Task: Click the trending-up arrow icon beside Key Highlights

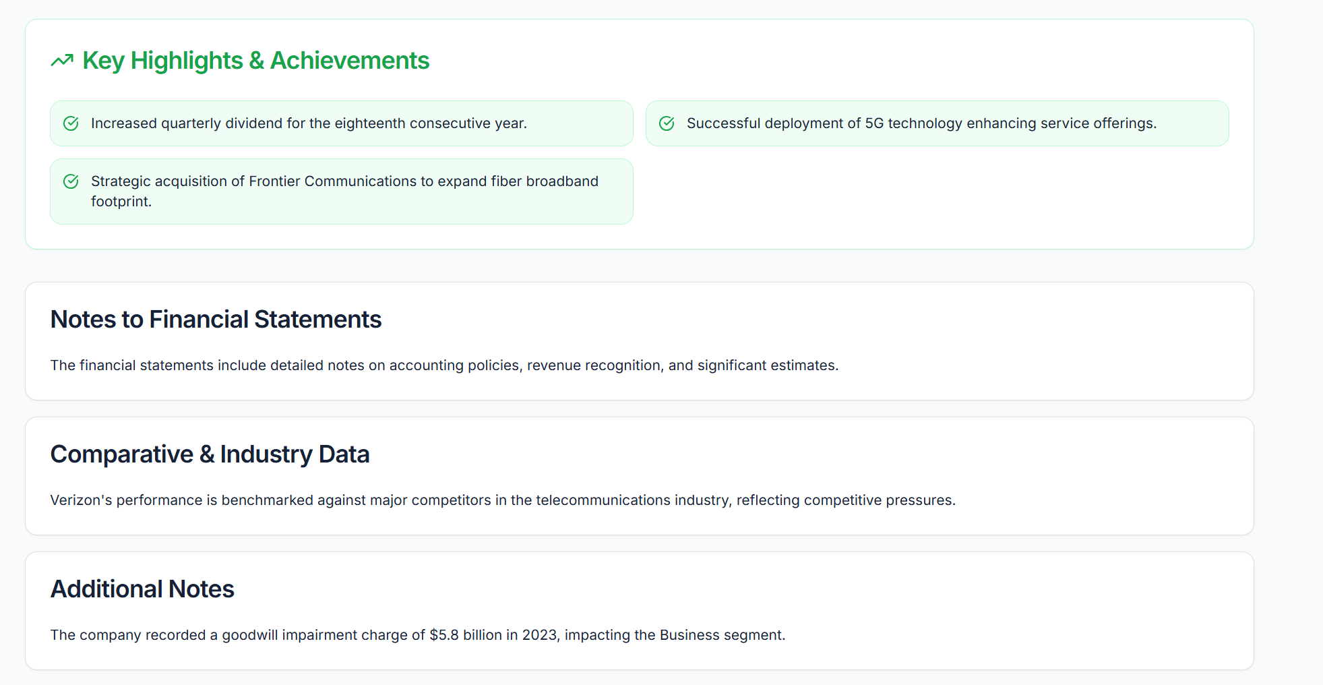Action: click(x=62, y=61)
